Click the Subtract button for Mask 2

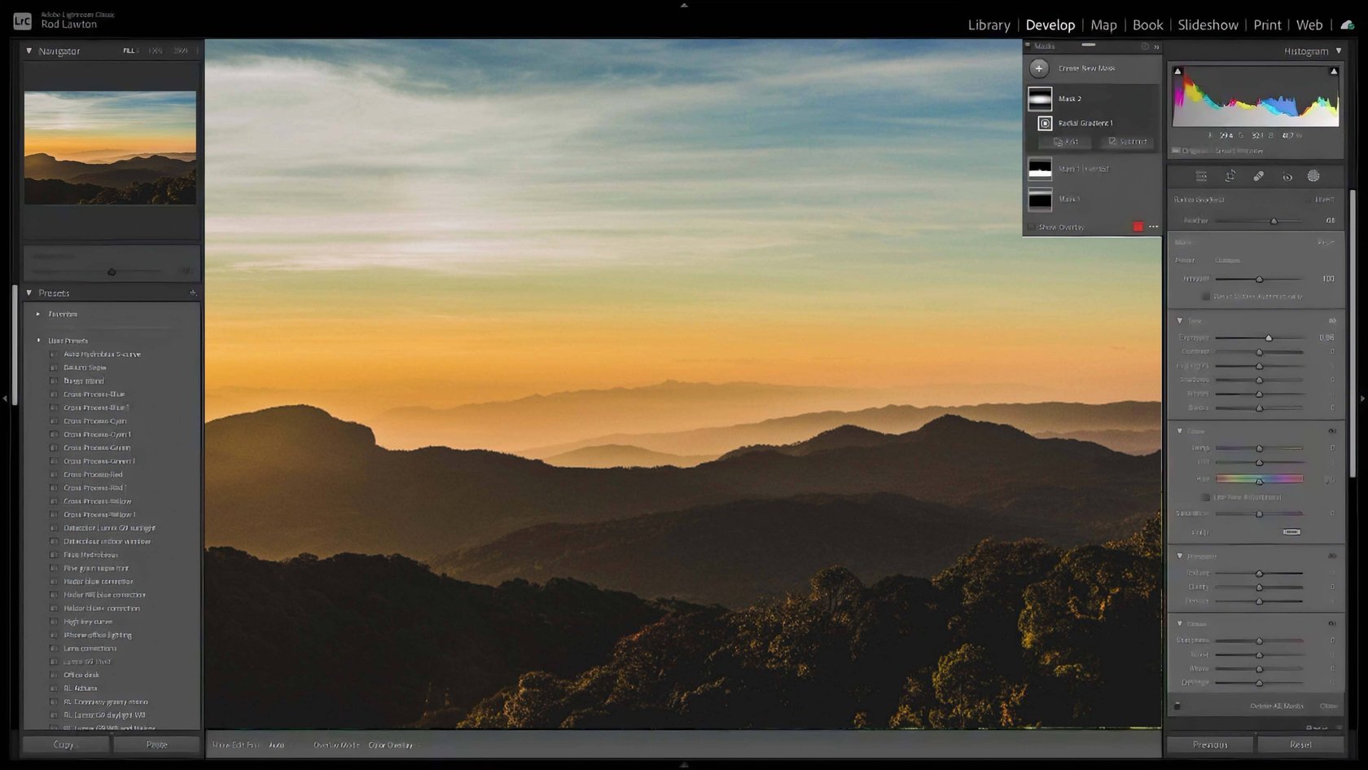[1126, 142]
